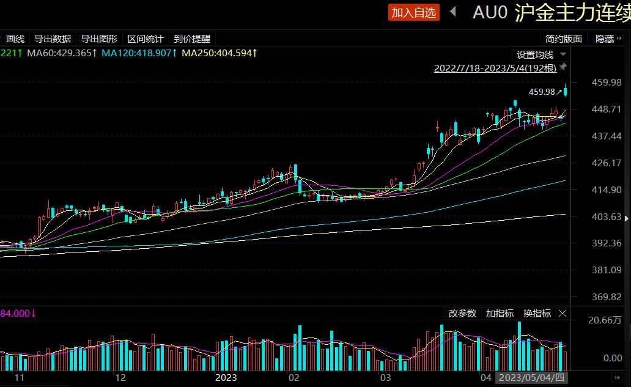Click the MA60:429.365 label
Image resolution: width=631 pixels, height=387 pixels.
click(62, 53)
